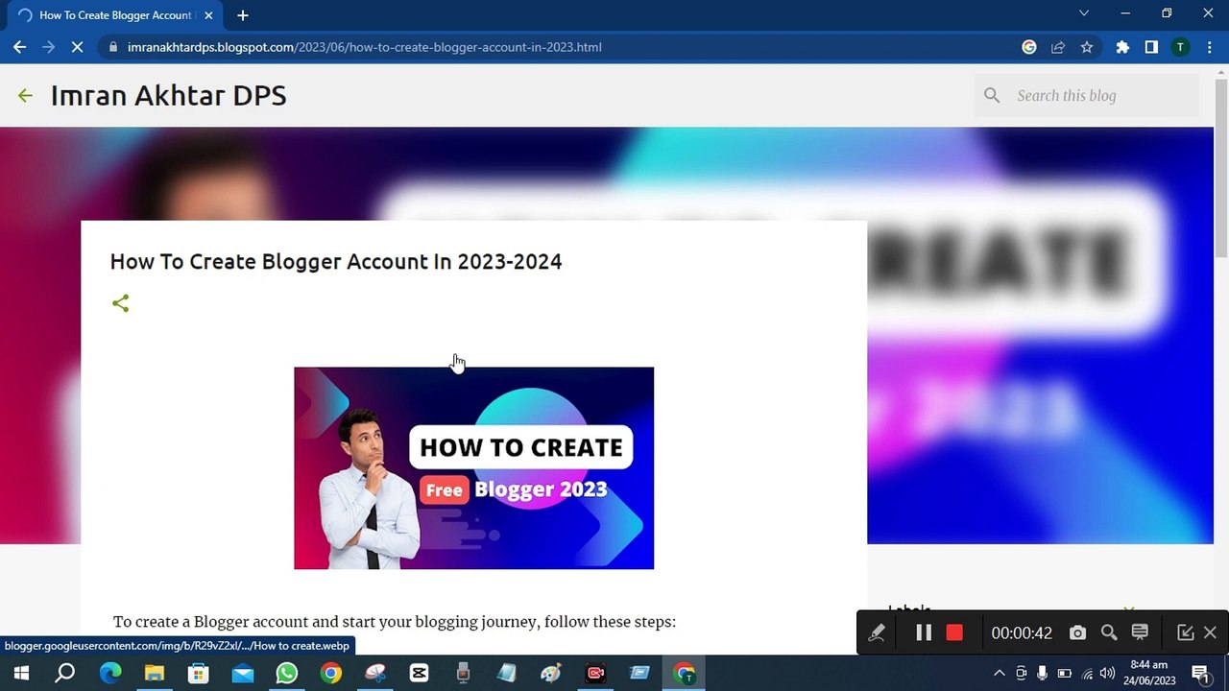Image resolution: width=1229 pixels, height=691 pixels.
Task: Open the blue window app on the taskbar
Action: coord(639,673)
